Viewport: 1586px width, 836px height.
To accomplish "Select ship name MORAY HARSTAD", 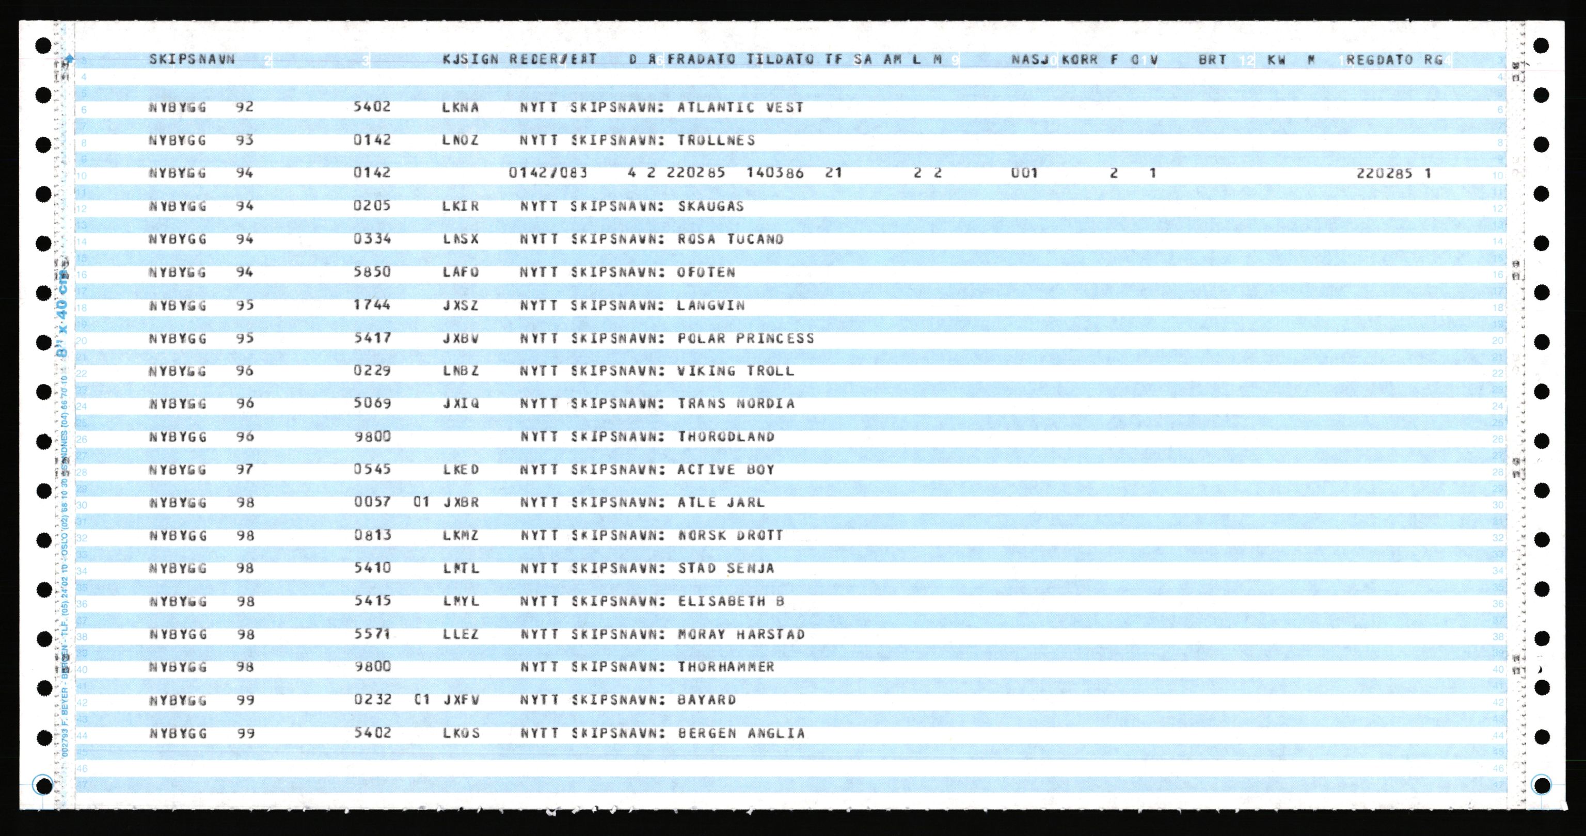I will tap(741, 634).
